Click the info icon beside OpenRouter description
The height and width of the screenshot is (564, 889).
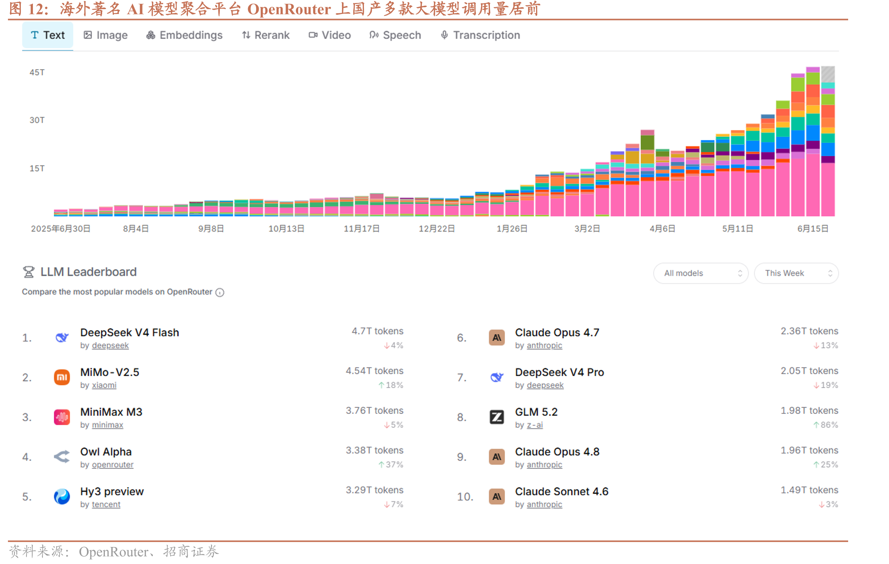220,292
